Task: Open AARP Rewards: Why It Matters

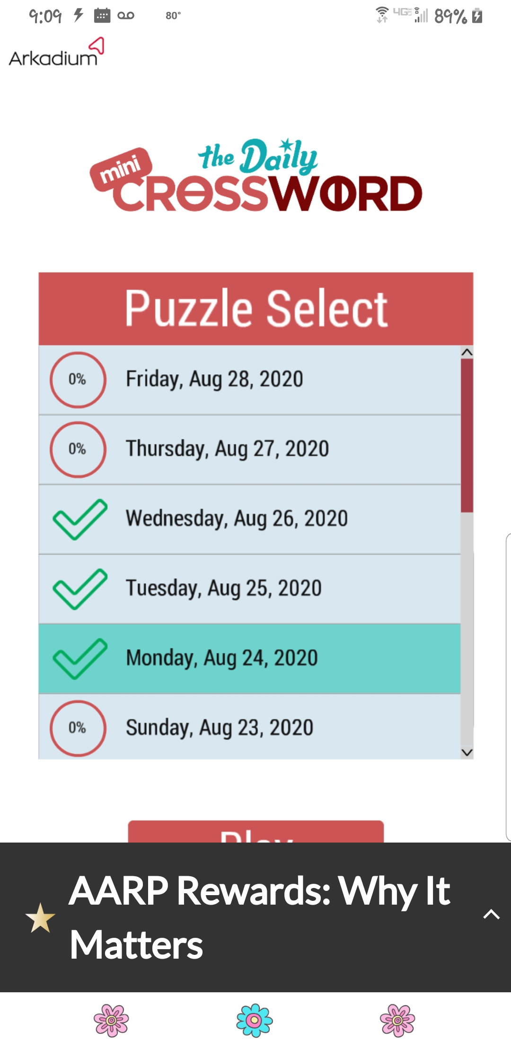Action: [x=259, y=917]
